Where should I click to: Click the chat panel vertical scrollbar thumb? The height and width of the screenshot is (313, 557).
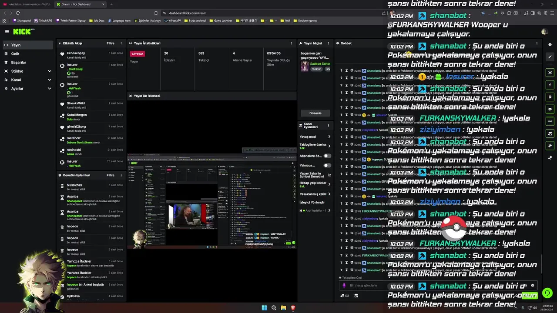[x=541, y=264]
